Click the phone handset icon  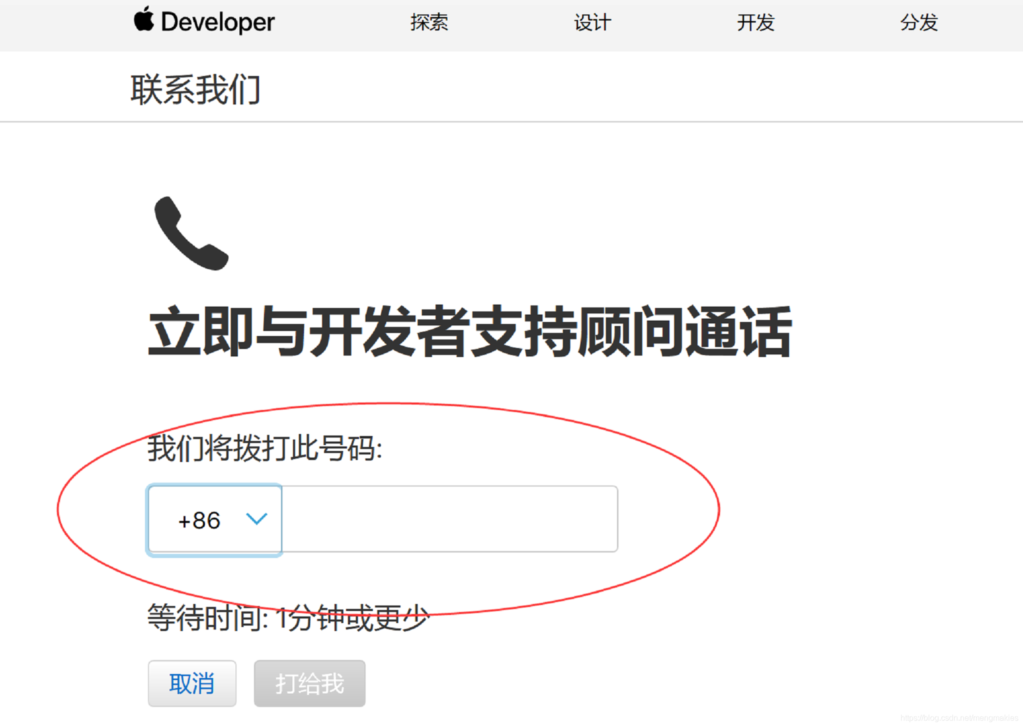click(x=191, y=233)
